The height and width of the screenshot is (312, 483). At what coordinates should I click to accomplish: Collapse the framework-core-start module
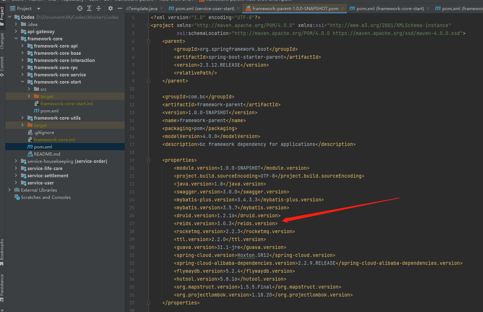coord(23,82)
